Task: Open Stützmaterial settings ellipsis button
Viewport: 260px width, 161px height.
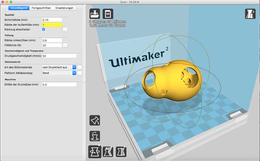Action: point(80,67)
